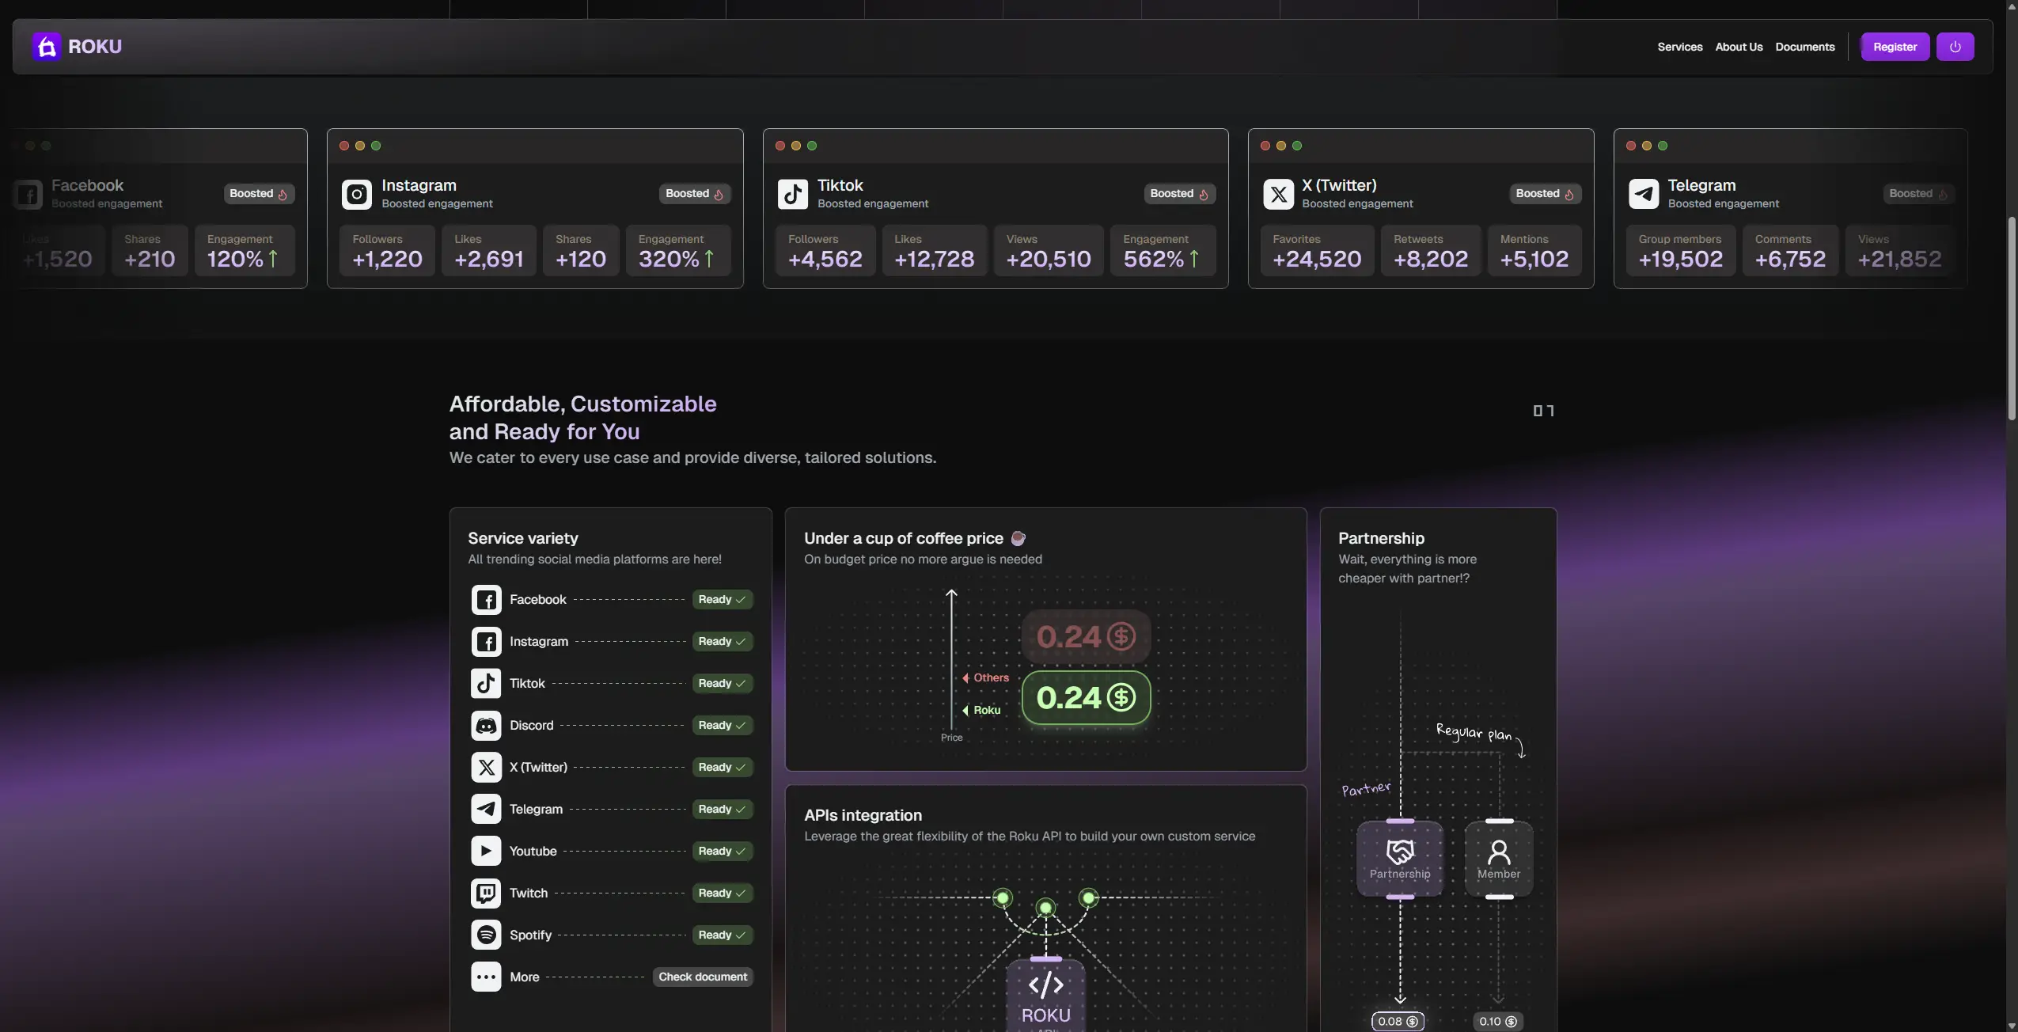Click the Favorites +24,520 stat on X card
Viewport: 2018px width, 1032px height.
point(1317,251)
